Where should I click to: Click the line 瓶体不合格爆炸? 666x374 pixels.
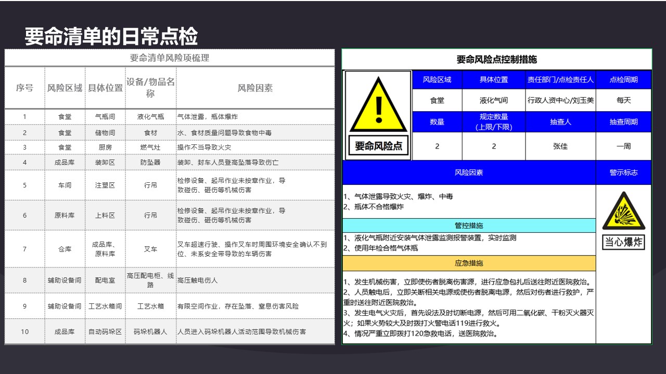point(374,207)
